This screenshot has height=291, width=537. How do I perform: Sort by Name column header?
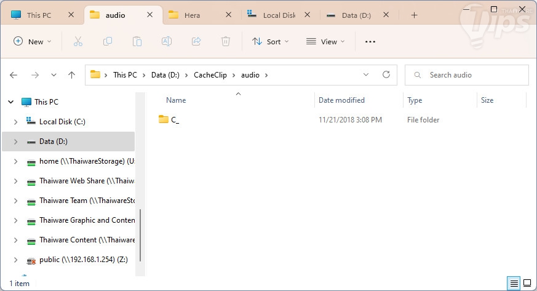pos(176,100)
